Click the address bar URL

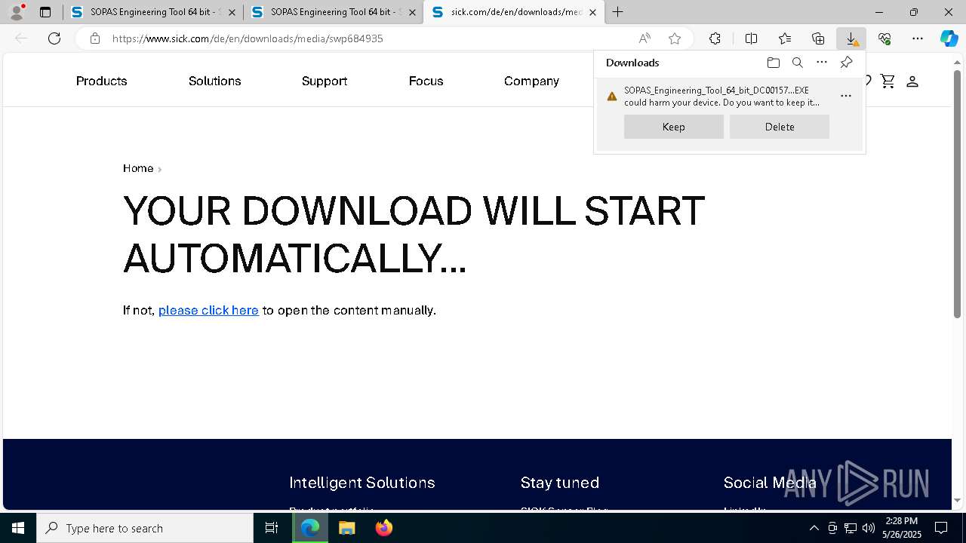[248, 38]
